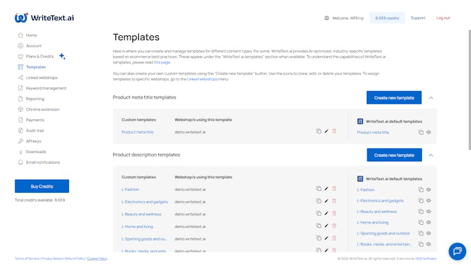The width and height of the screenshot is (471, 265).
Task: Open Keyword management in the sidebar
Action: click(x=46, y=88)
